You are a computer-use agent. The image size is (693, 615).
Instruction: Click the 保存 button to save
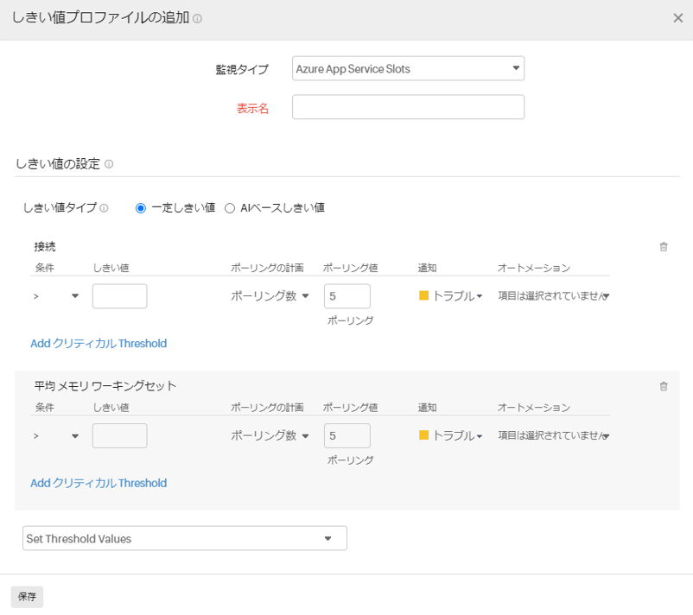point(26,596)
